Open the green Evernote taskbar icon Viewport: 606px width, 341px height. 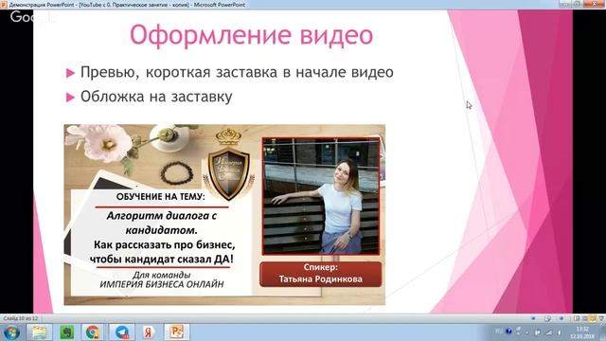coord(67,332)
